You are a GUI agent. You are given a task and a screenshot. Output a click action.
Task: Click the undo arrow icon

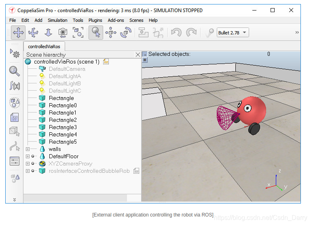pos(176,32)
